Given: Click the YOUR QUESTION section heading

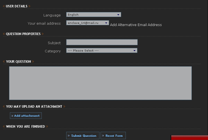Looking at the screenshot, I should click(x=18, y=62).
